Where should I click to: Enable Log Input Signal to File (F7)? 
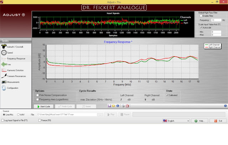(x=2, y=120)
